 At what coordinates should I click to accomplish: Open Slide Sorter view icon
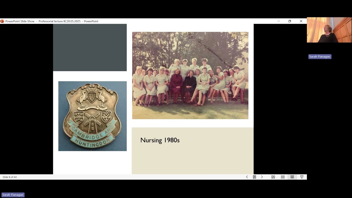click(283, 177)
